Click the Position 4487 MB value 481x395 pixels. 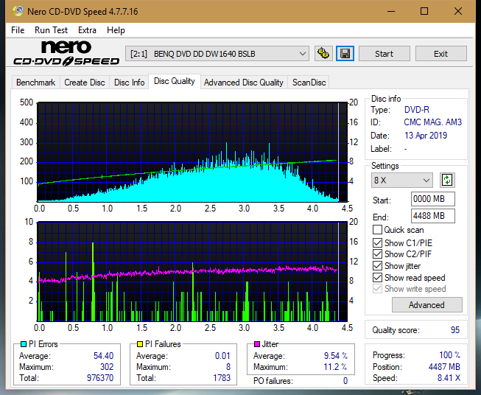point(444,367)
